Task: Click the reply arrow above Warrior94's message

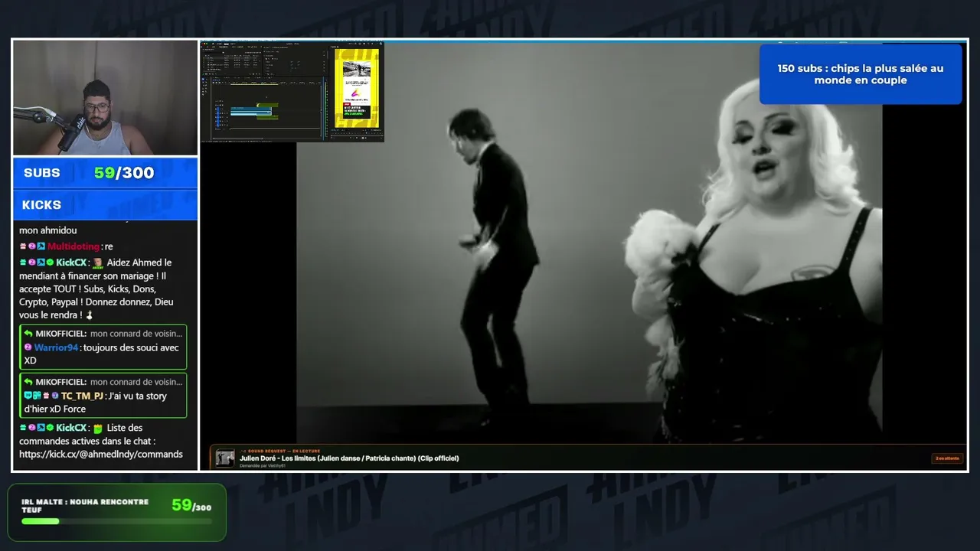Action: tap(28, 334)
